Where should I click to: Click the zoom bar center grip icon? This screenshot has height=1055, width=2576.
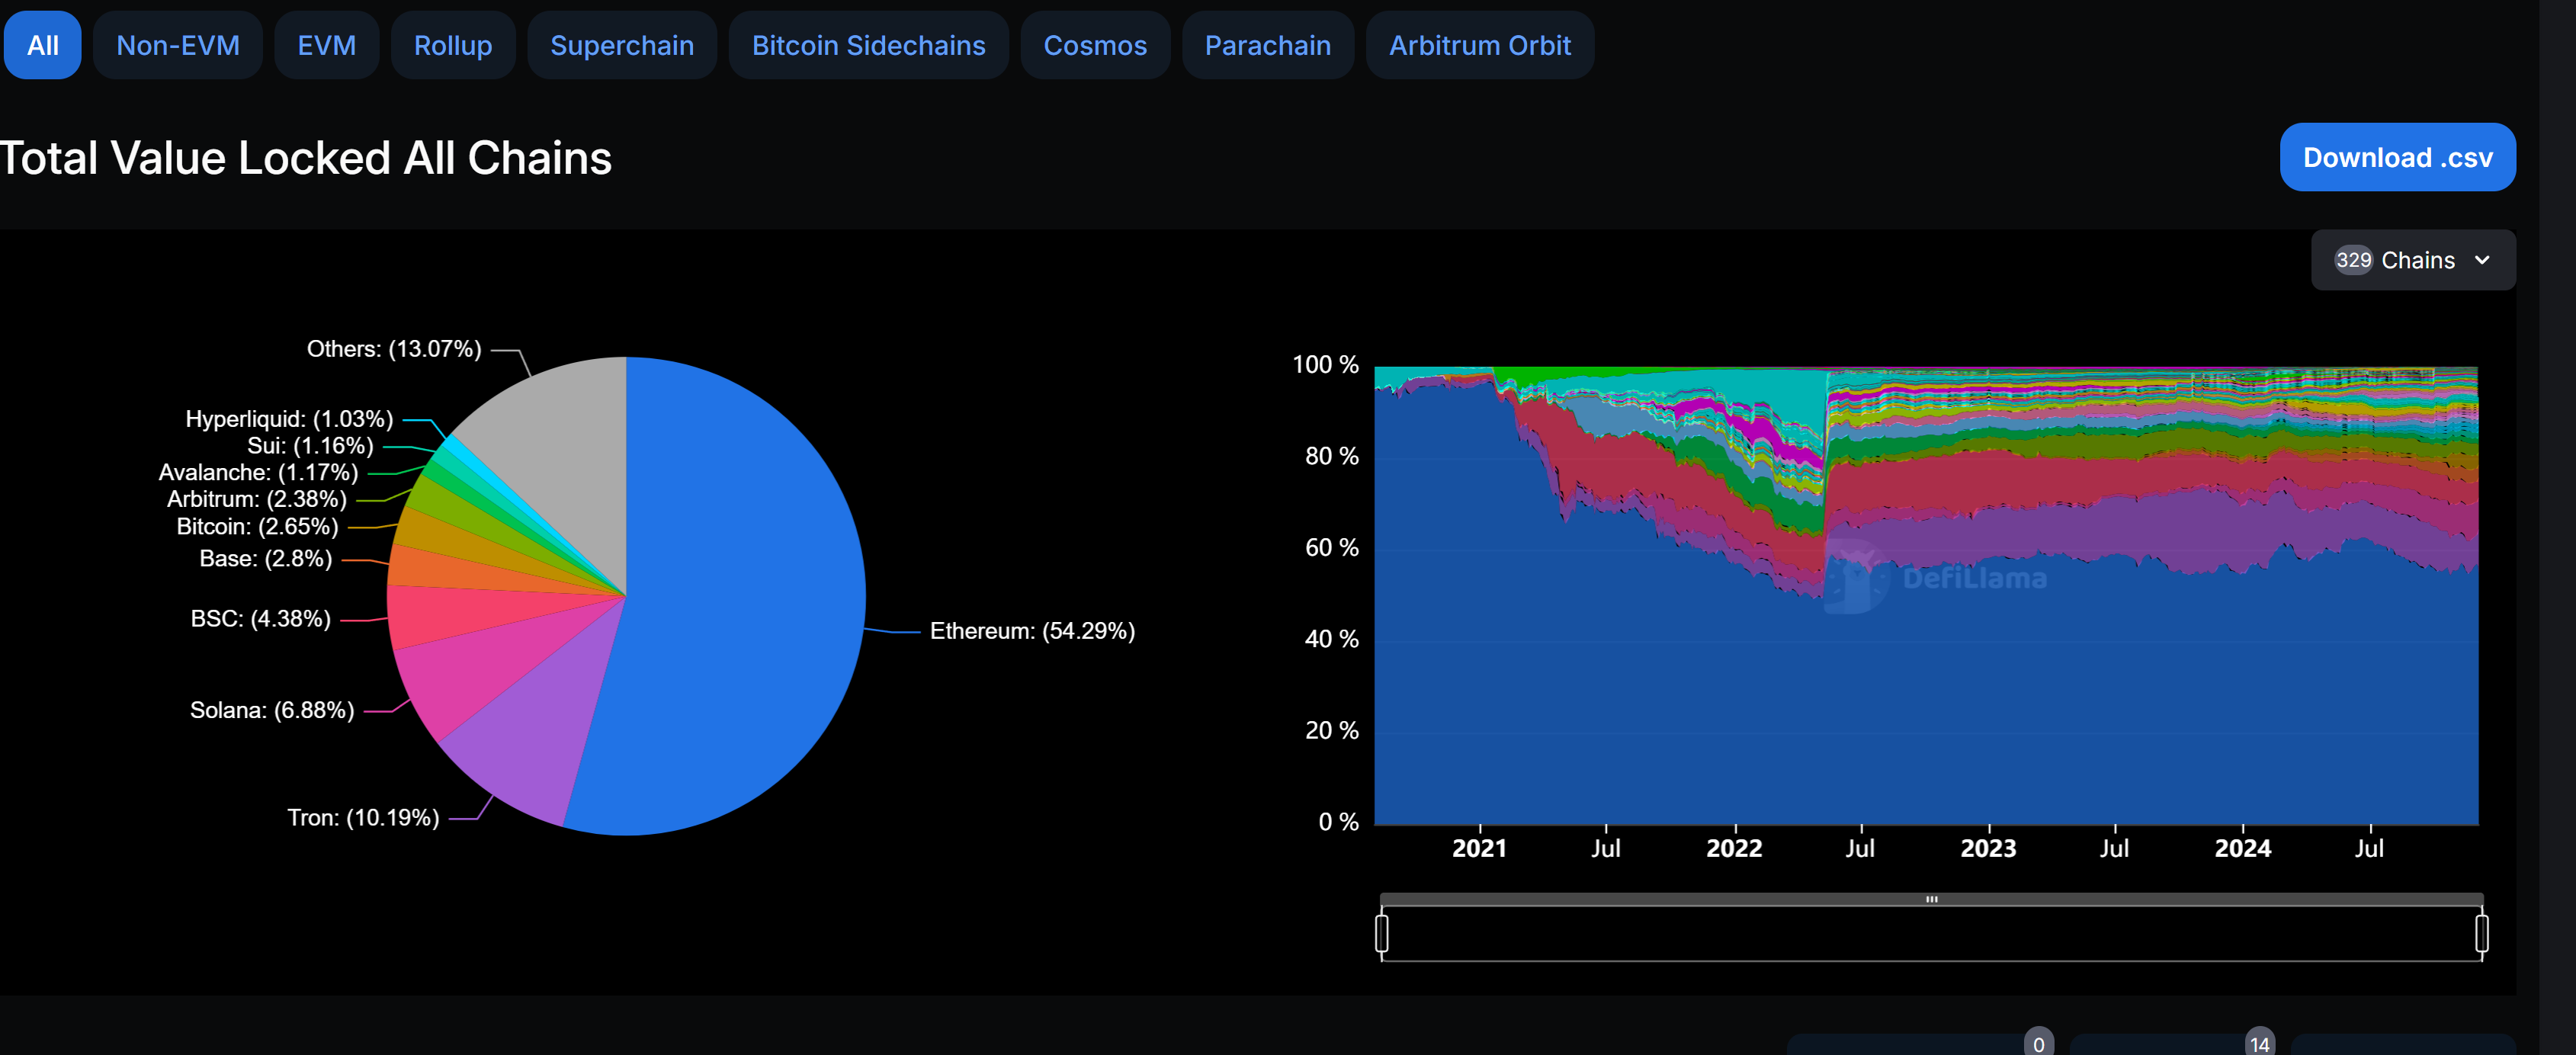(1931, 899)
